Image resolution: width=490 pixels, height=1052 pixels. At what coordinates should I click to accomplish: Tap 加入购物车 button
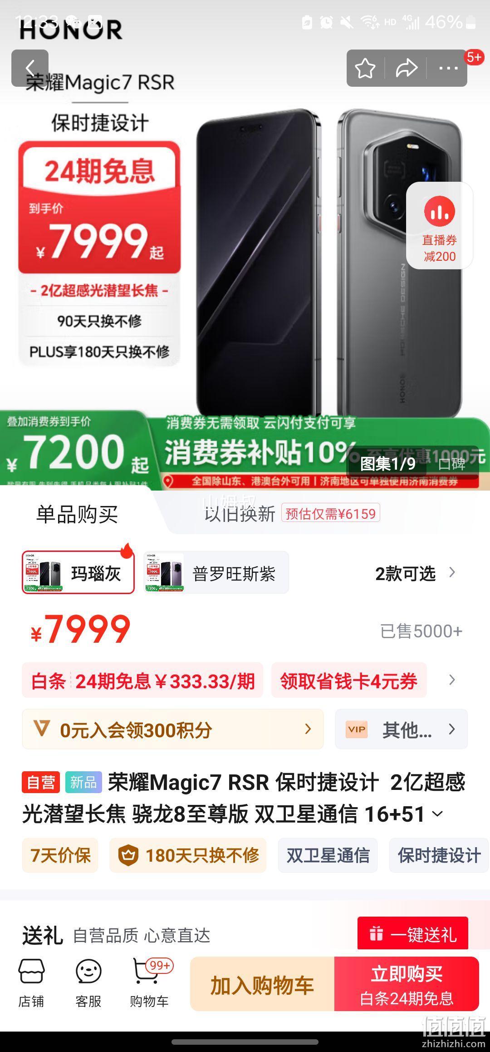[x=262, y=984]
